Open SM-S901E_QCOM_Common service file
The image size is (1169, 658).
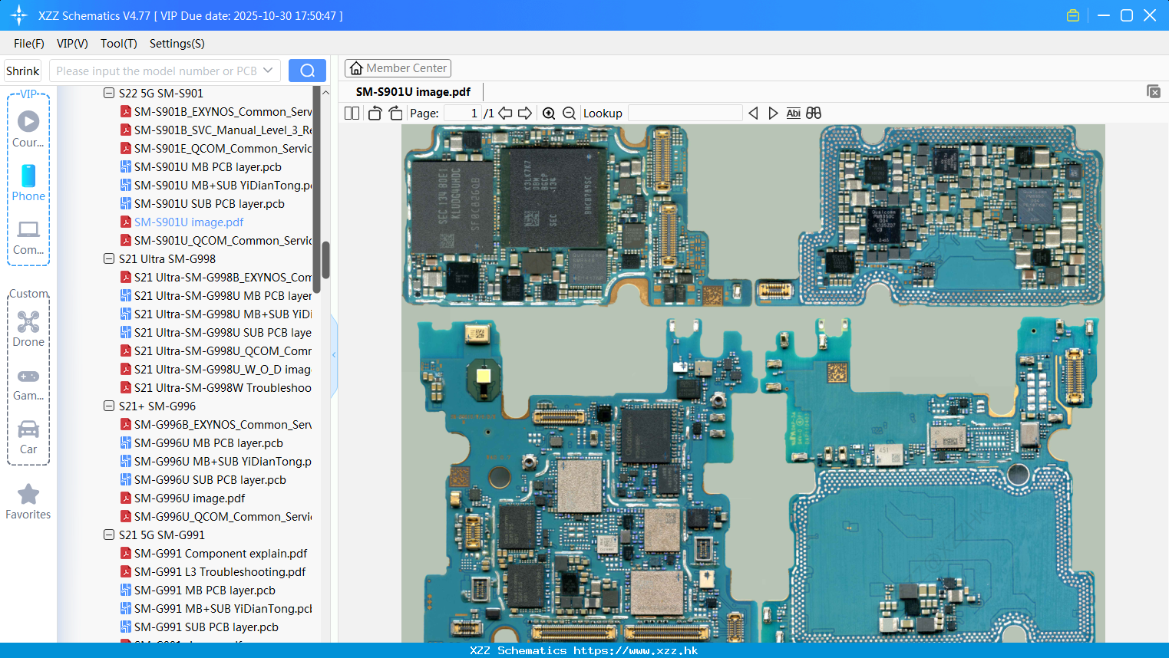click(x=223, y=148)
